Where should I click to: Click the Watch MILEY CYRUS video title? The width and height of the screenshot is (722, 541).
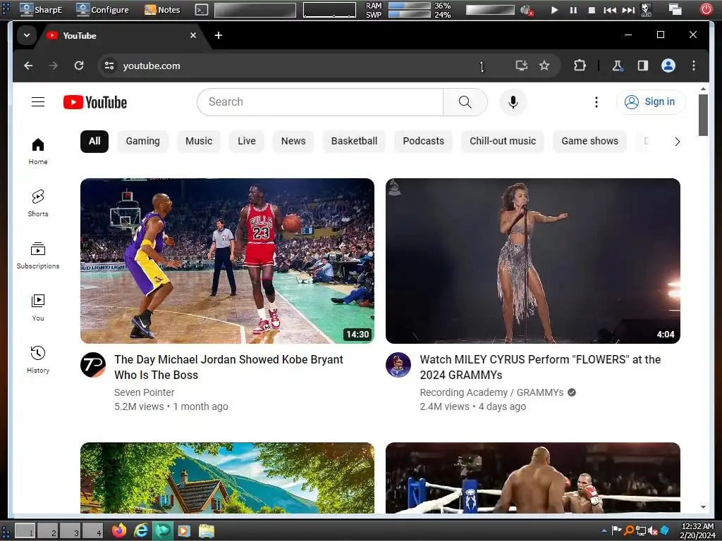click(x=540, y=367)
